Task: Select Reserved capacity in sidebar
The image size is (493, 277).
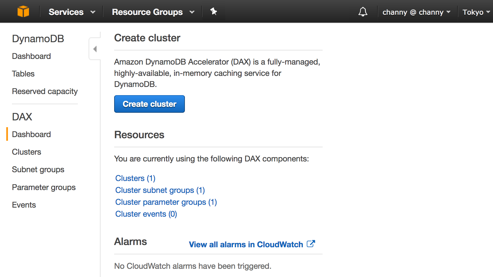Action: 45,91
